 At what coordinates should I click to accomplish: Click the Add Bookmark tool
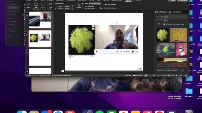pyautogui.click(x=36, y=6)
